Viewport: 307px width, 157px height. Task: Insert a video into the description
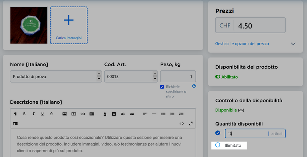(x=74, y=114)
